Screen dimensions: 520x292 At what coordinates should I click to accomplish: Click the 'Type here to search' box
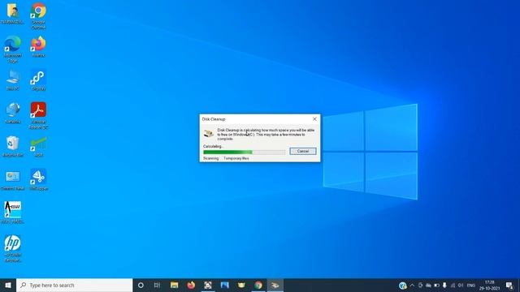coord(74,285)
